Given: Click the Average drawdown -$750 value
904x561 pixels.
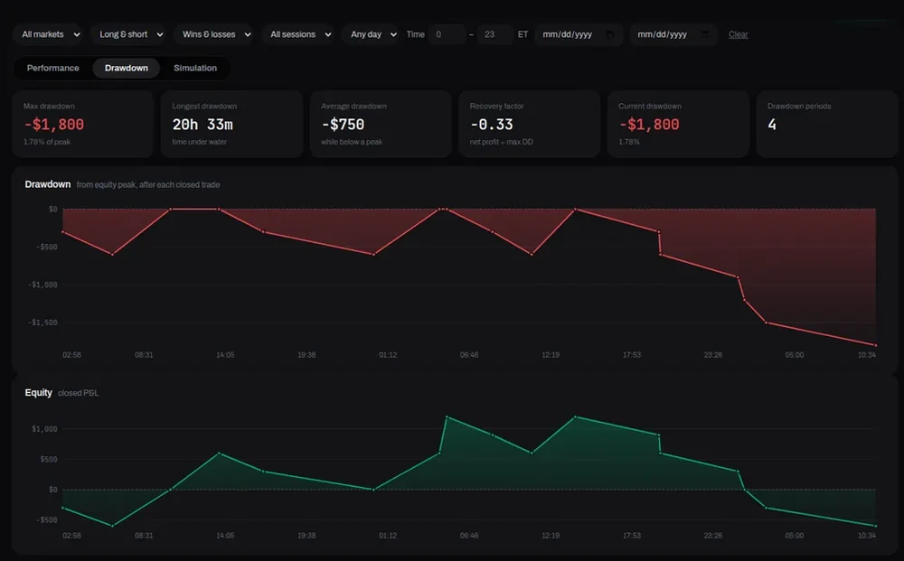Looking at the screenshot, I should (343, 125).
